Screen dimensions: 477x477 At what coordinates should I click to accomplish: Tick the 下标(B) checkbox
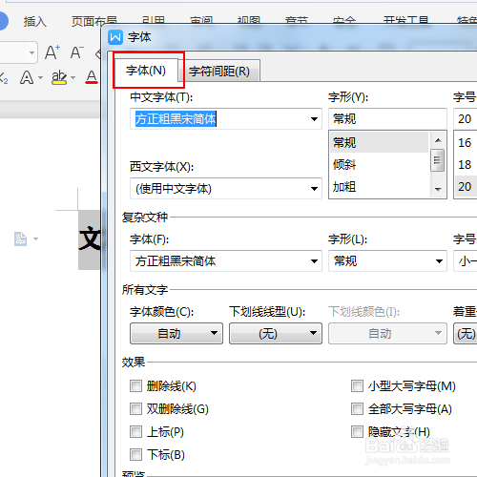[x=135, y=454]
